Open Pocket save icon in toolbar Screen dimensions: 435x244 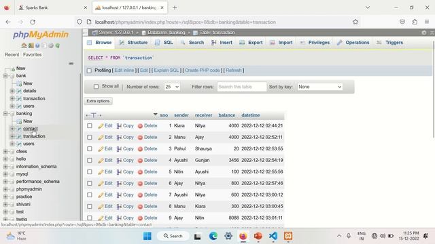(402, 22)
